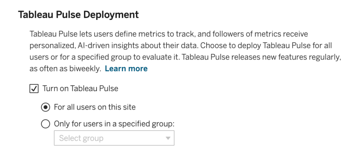The image size is (358, 154).
Task: Click the Select group dropdown arrow
Action: [x=168, y=138]
